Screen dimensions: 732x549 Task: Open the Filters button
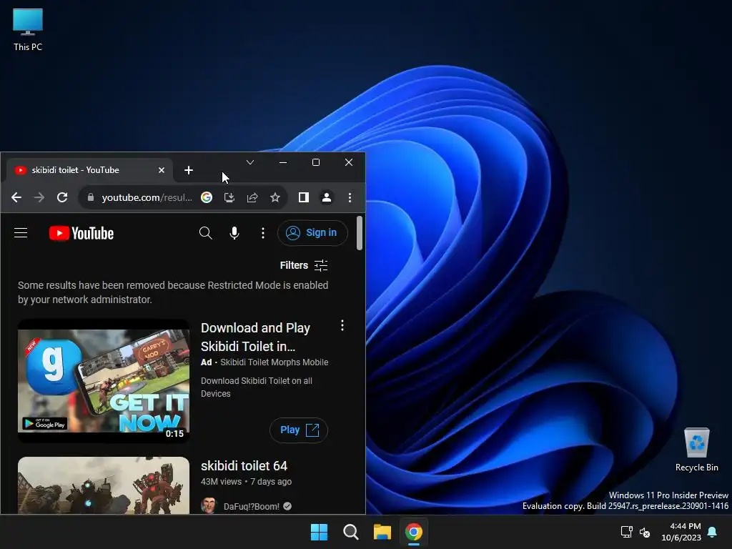304,265
